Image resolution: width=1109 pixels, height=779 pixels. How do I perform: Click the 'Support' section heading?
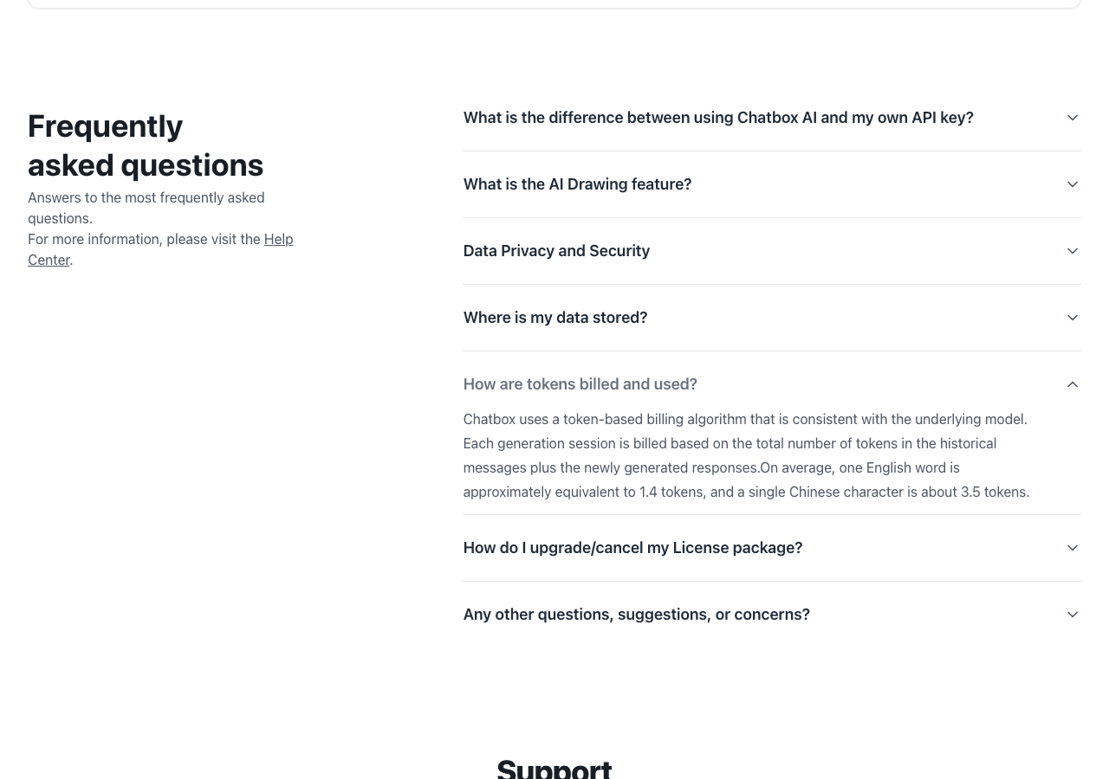click(554, 768)
